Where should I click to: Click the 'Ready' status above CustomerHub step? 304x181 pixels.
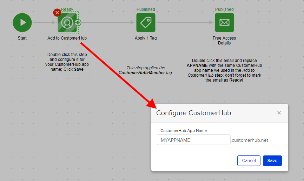[x=67, y=9]
